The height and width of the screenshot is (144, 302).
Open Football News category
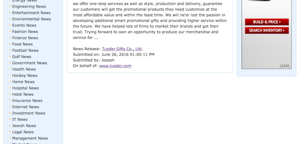coord(25,50)
